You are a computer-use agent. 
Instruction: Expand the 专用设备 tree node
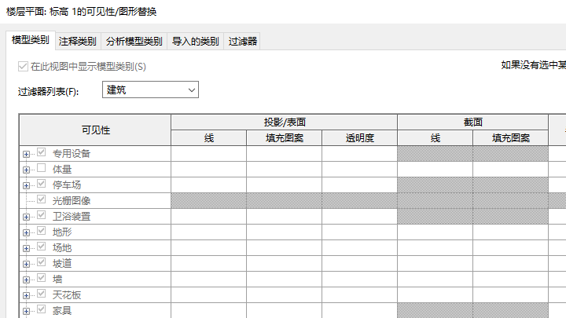tap(27, 154)
